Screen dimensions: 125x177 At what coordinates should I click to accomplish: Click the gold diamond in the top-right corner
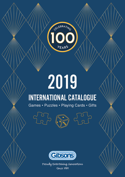tap(111, 20)
